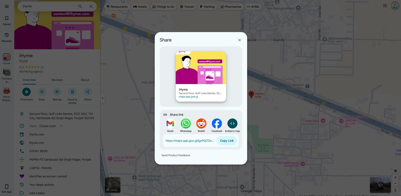
Task: Filter map by Transit
Action: (x=187, y=7)
